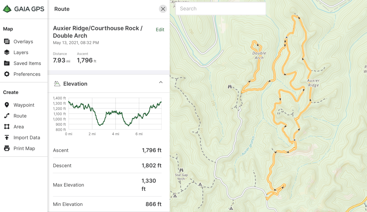Open the Preferences gear icon
The width and height of the screenshot is (367, 212).
tap(7, 74)
